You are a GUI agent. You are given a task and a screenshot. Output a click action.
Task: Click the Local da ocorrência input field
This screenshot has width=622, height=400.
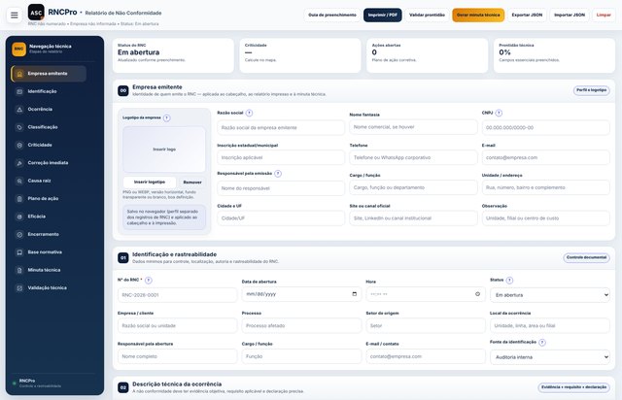[x=550, y=325]
